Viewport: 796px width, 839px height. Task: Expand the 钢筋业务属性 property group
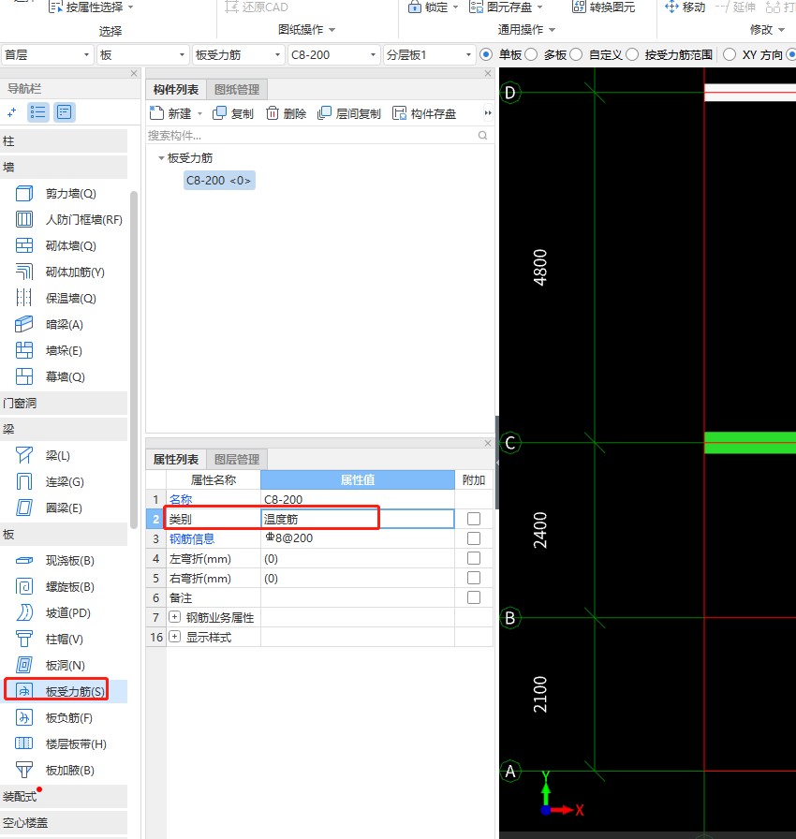(x=174, y=617)
